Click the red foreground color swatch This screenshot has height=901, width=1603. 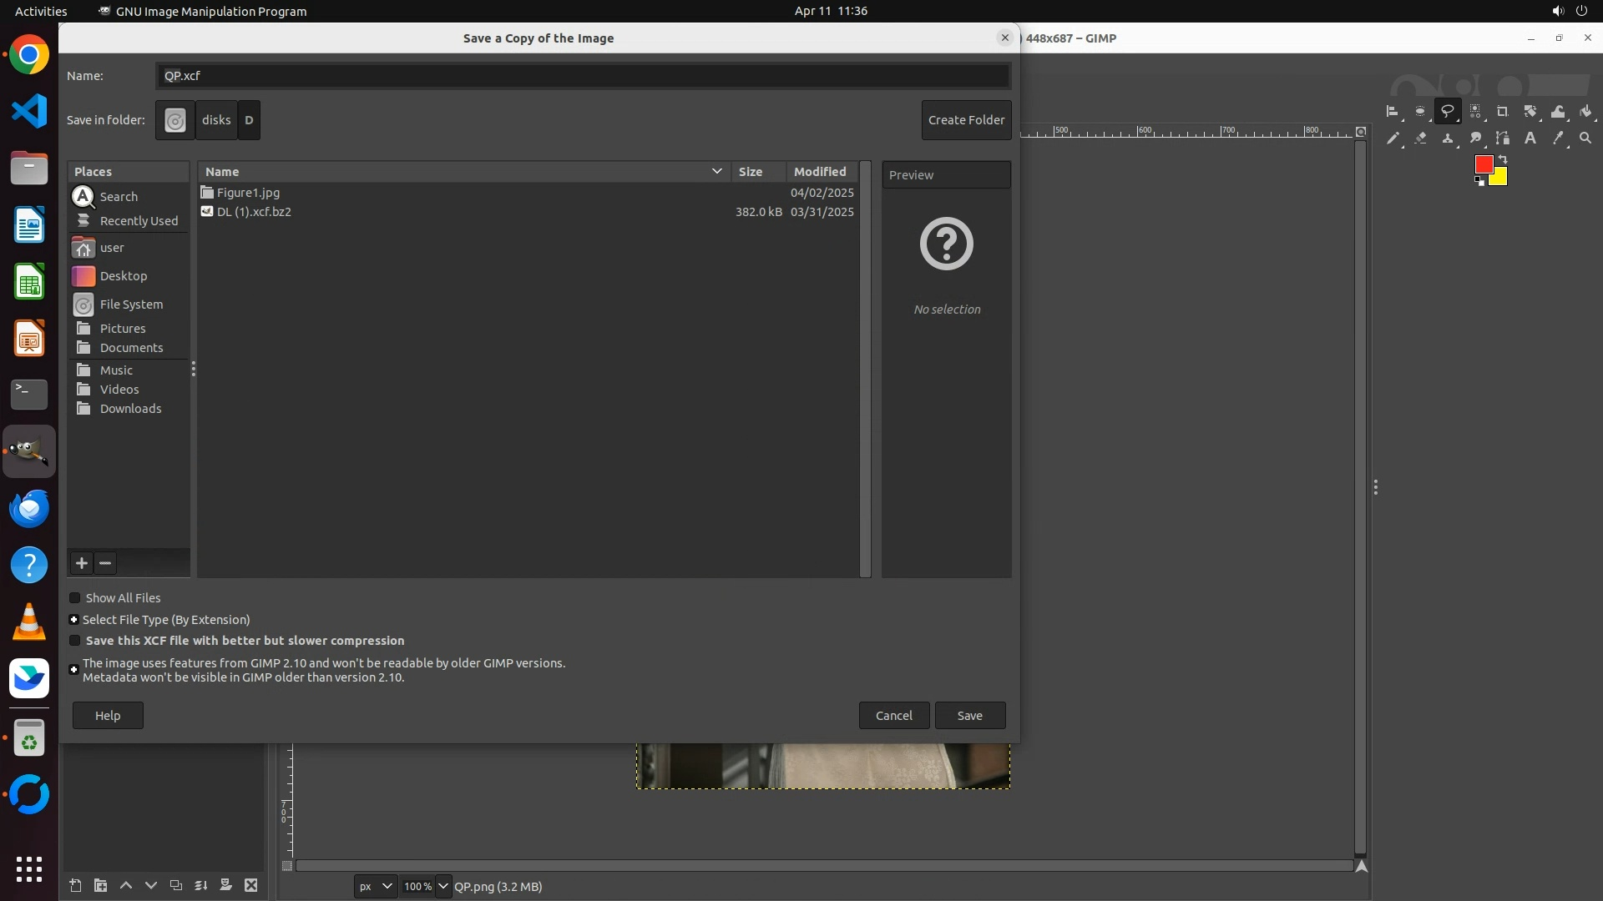[x=1483, y=164]
